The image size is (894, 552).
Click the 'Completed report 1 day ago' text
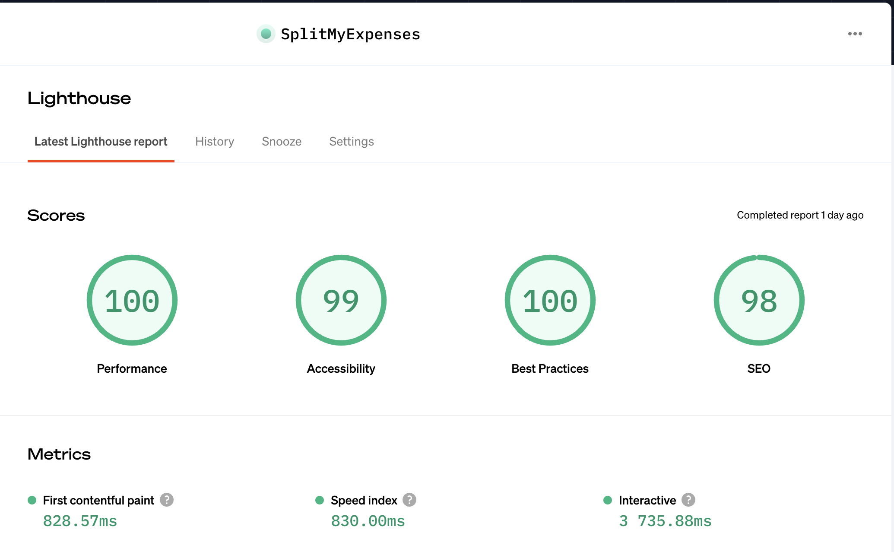pyautogui.click(x=800, y=215)
